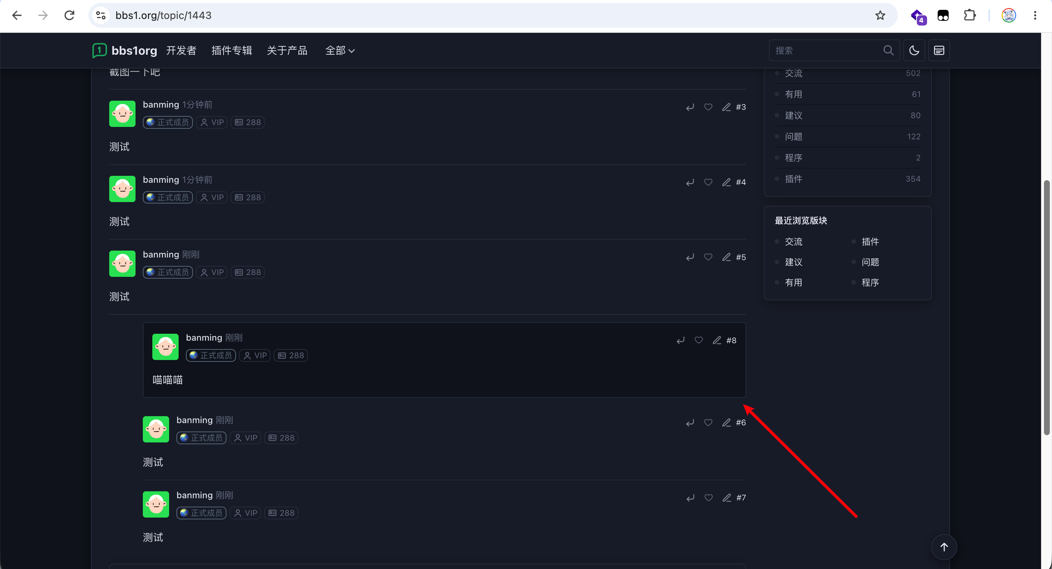Viewport: 1052px width, 569px height.
Task: Click banming avatar on post #7
Action: 156,504
